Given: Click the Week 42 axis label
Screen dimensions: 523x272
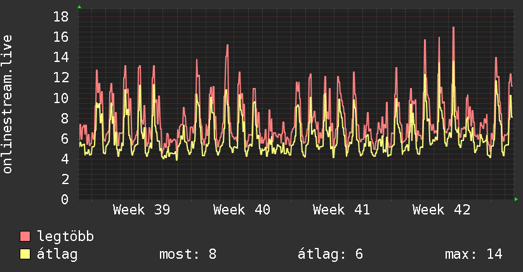Looking at the screenshot, I should click(441, 210).
